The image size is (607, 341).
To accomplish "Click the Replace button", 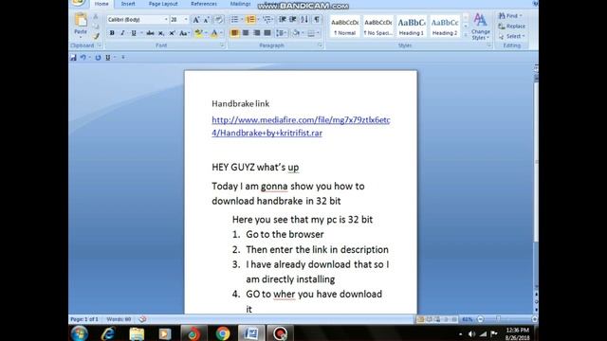I will point(512,27).
